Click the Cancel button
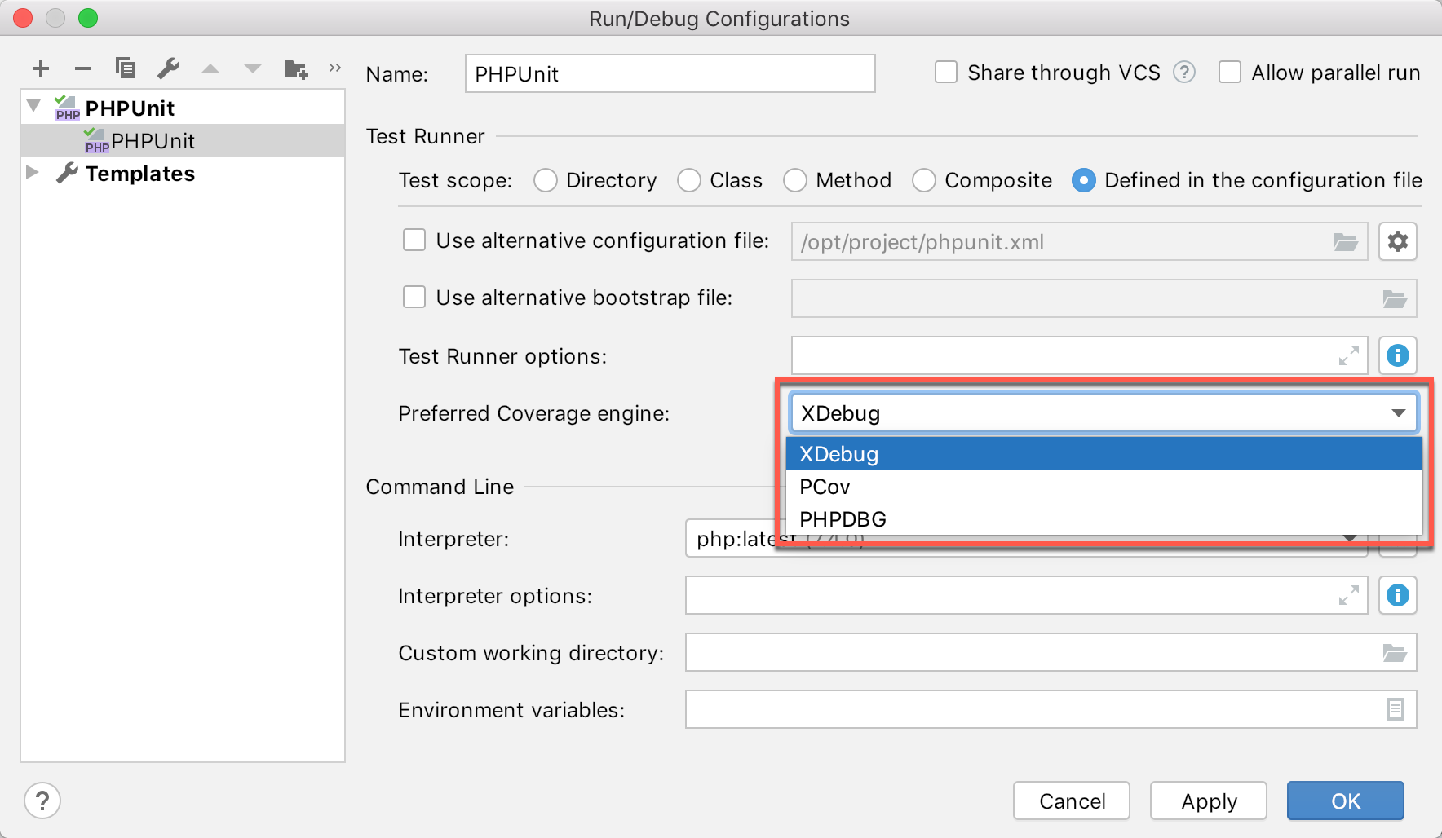The image size is (1442, 838). pyautogui.click(x=1072, y=801)
